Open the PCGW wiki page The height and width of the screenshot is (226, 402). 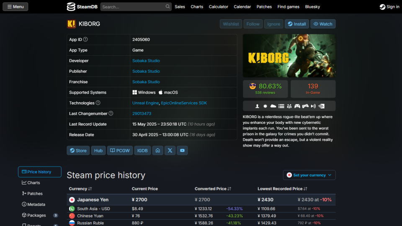coord(120,150)
